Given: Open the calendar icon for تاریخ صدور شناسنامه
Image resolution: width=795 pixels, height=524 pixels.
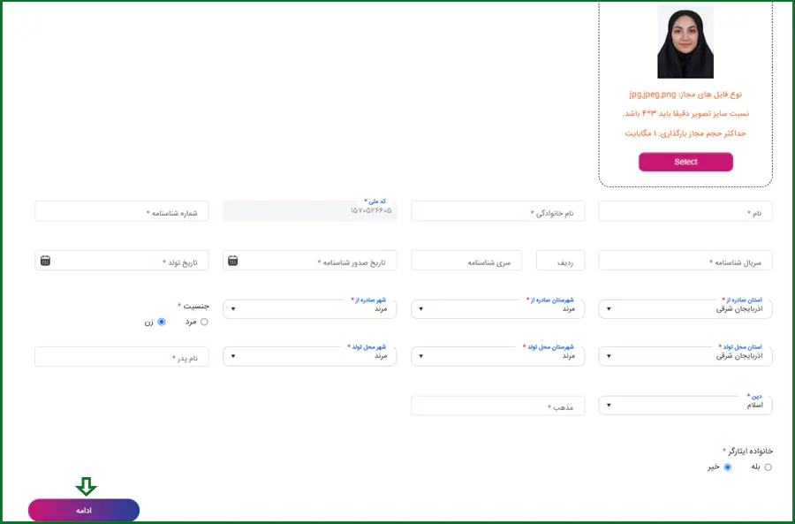Looking at the screenshot, I should (x=232, y=261).
